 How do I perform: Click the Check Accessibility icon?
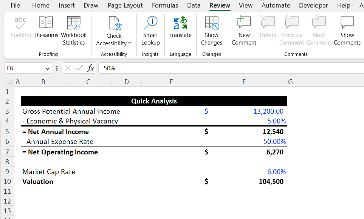point(115,23)
